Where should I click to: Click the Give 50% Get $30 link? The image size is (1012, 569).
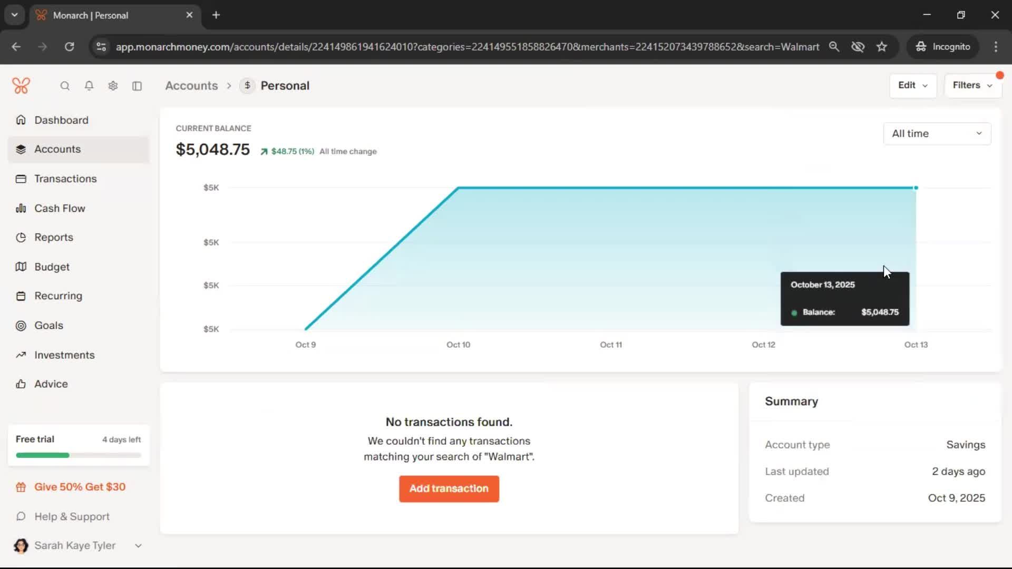click(x=80, y=487)
